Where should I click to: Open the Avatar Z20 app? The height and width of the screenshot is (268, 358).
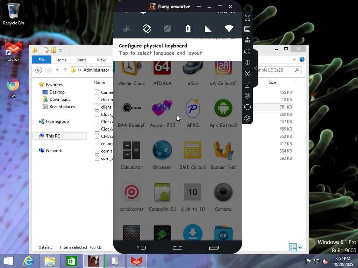click(162, 113)
